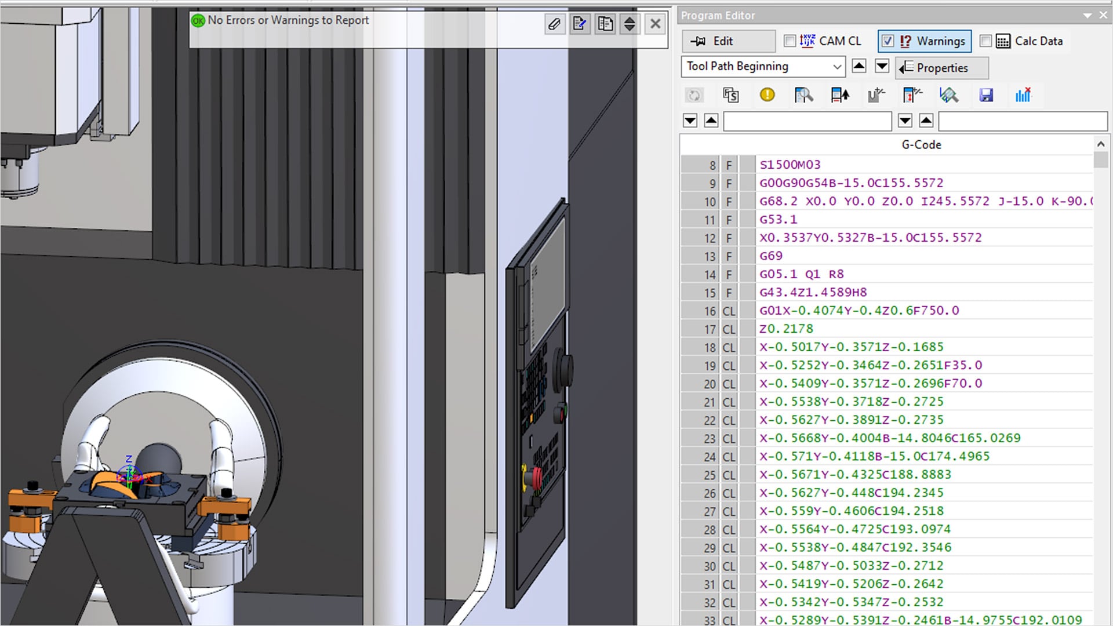Click the green grid magnifier icon

point(949,95)
